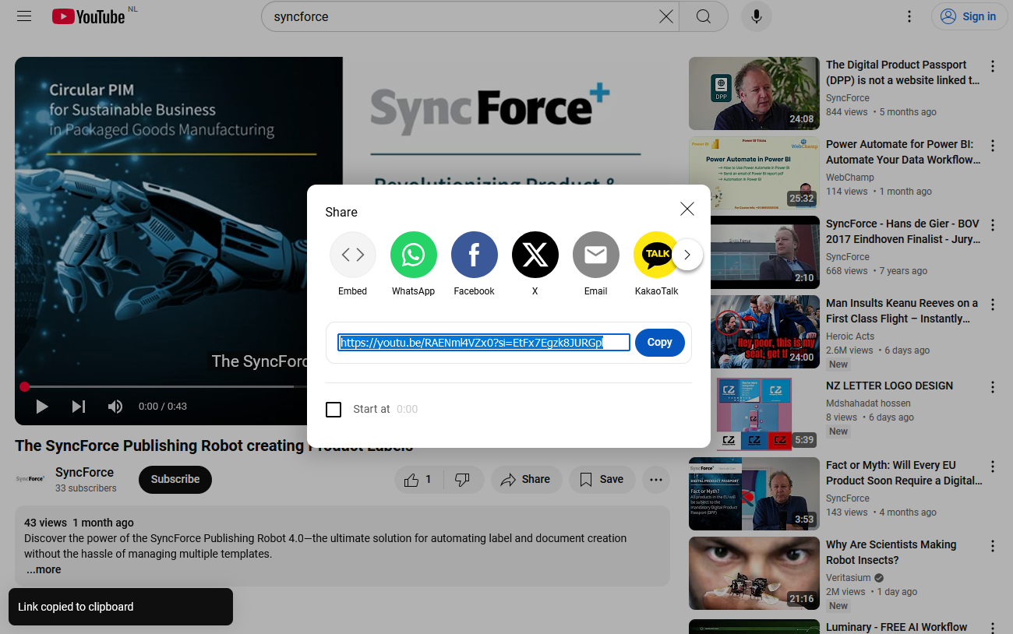1013x634 pixels.
Task: Open options for Power Automate video
Action: 993,146
